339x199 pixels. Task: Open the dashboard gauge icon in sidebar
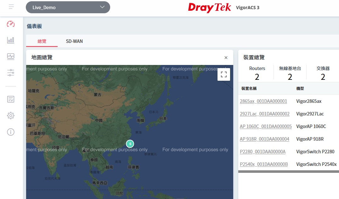click(11, 24)
